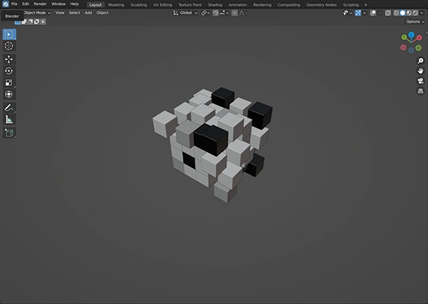Open the object types visibility dropdown
This screenshot has height=304, width=428.
pyautogui.click(x=347, y=13)
